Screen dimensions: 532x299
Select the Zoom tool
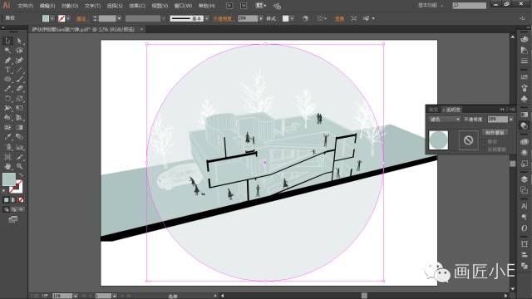tap(20, 166)
